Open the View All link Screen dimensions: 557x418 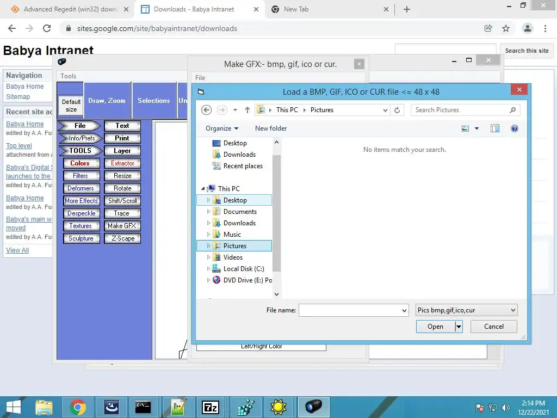point(17,250)
